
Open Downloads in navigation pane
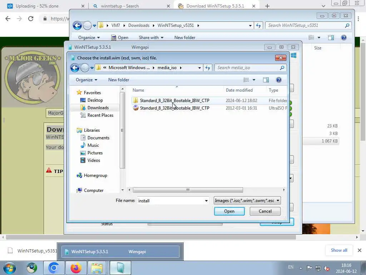tap(98, 107)
